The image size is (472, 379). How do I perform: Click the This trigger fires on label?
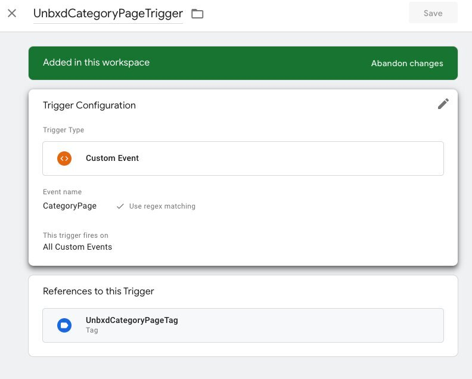(76, 235)
